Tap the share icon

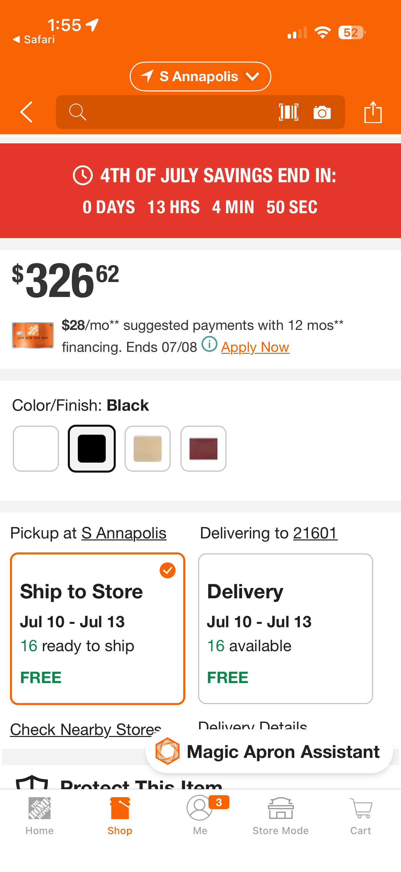[373, 112]
